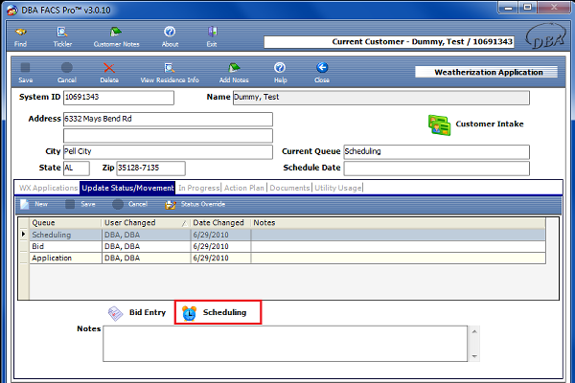Viewport: 575px width, 383px height.
Task: Click the Name field
Action: [381, 98]
